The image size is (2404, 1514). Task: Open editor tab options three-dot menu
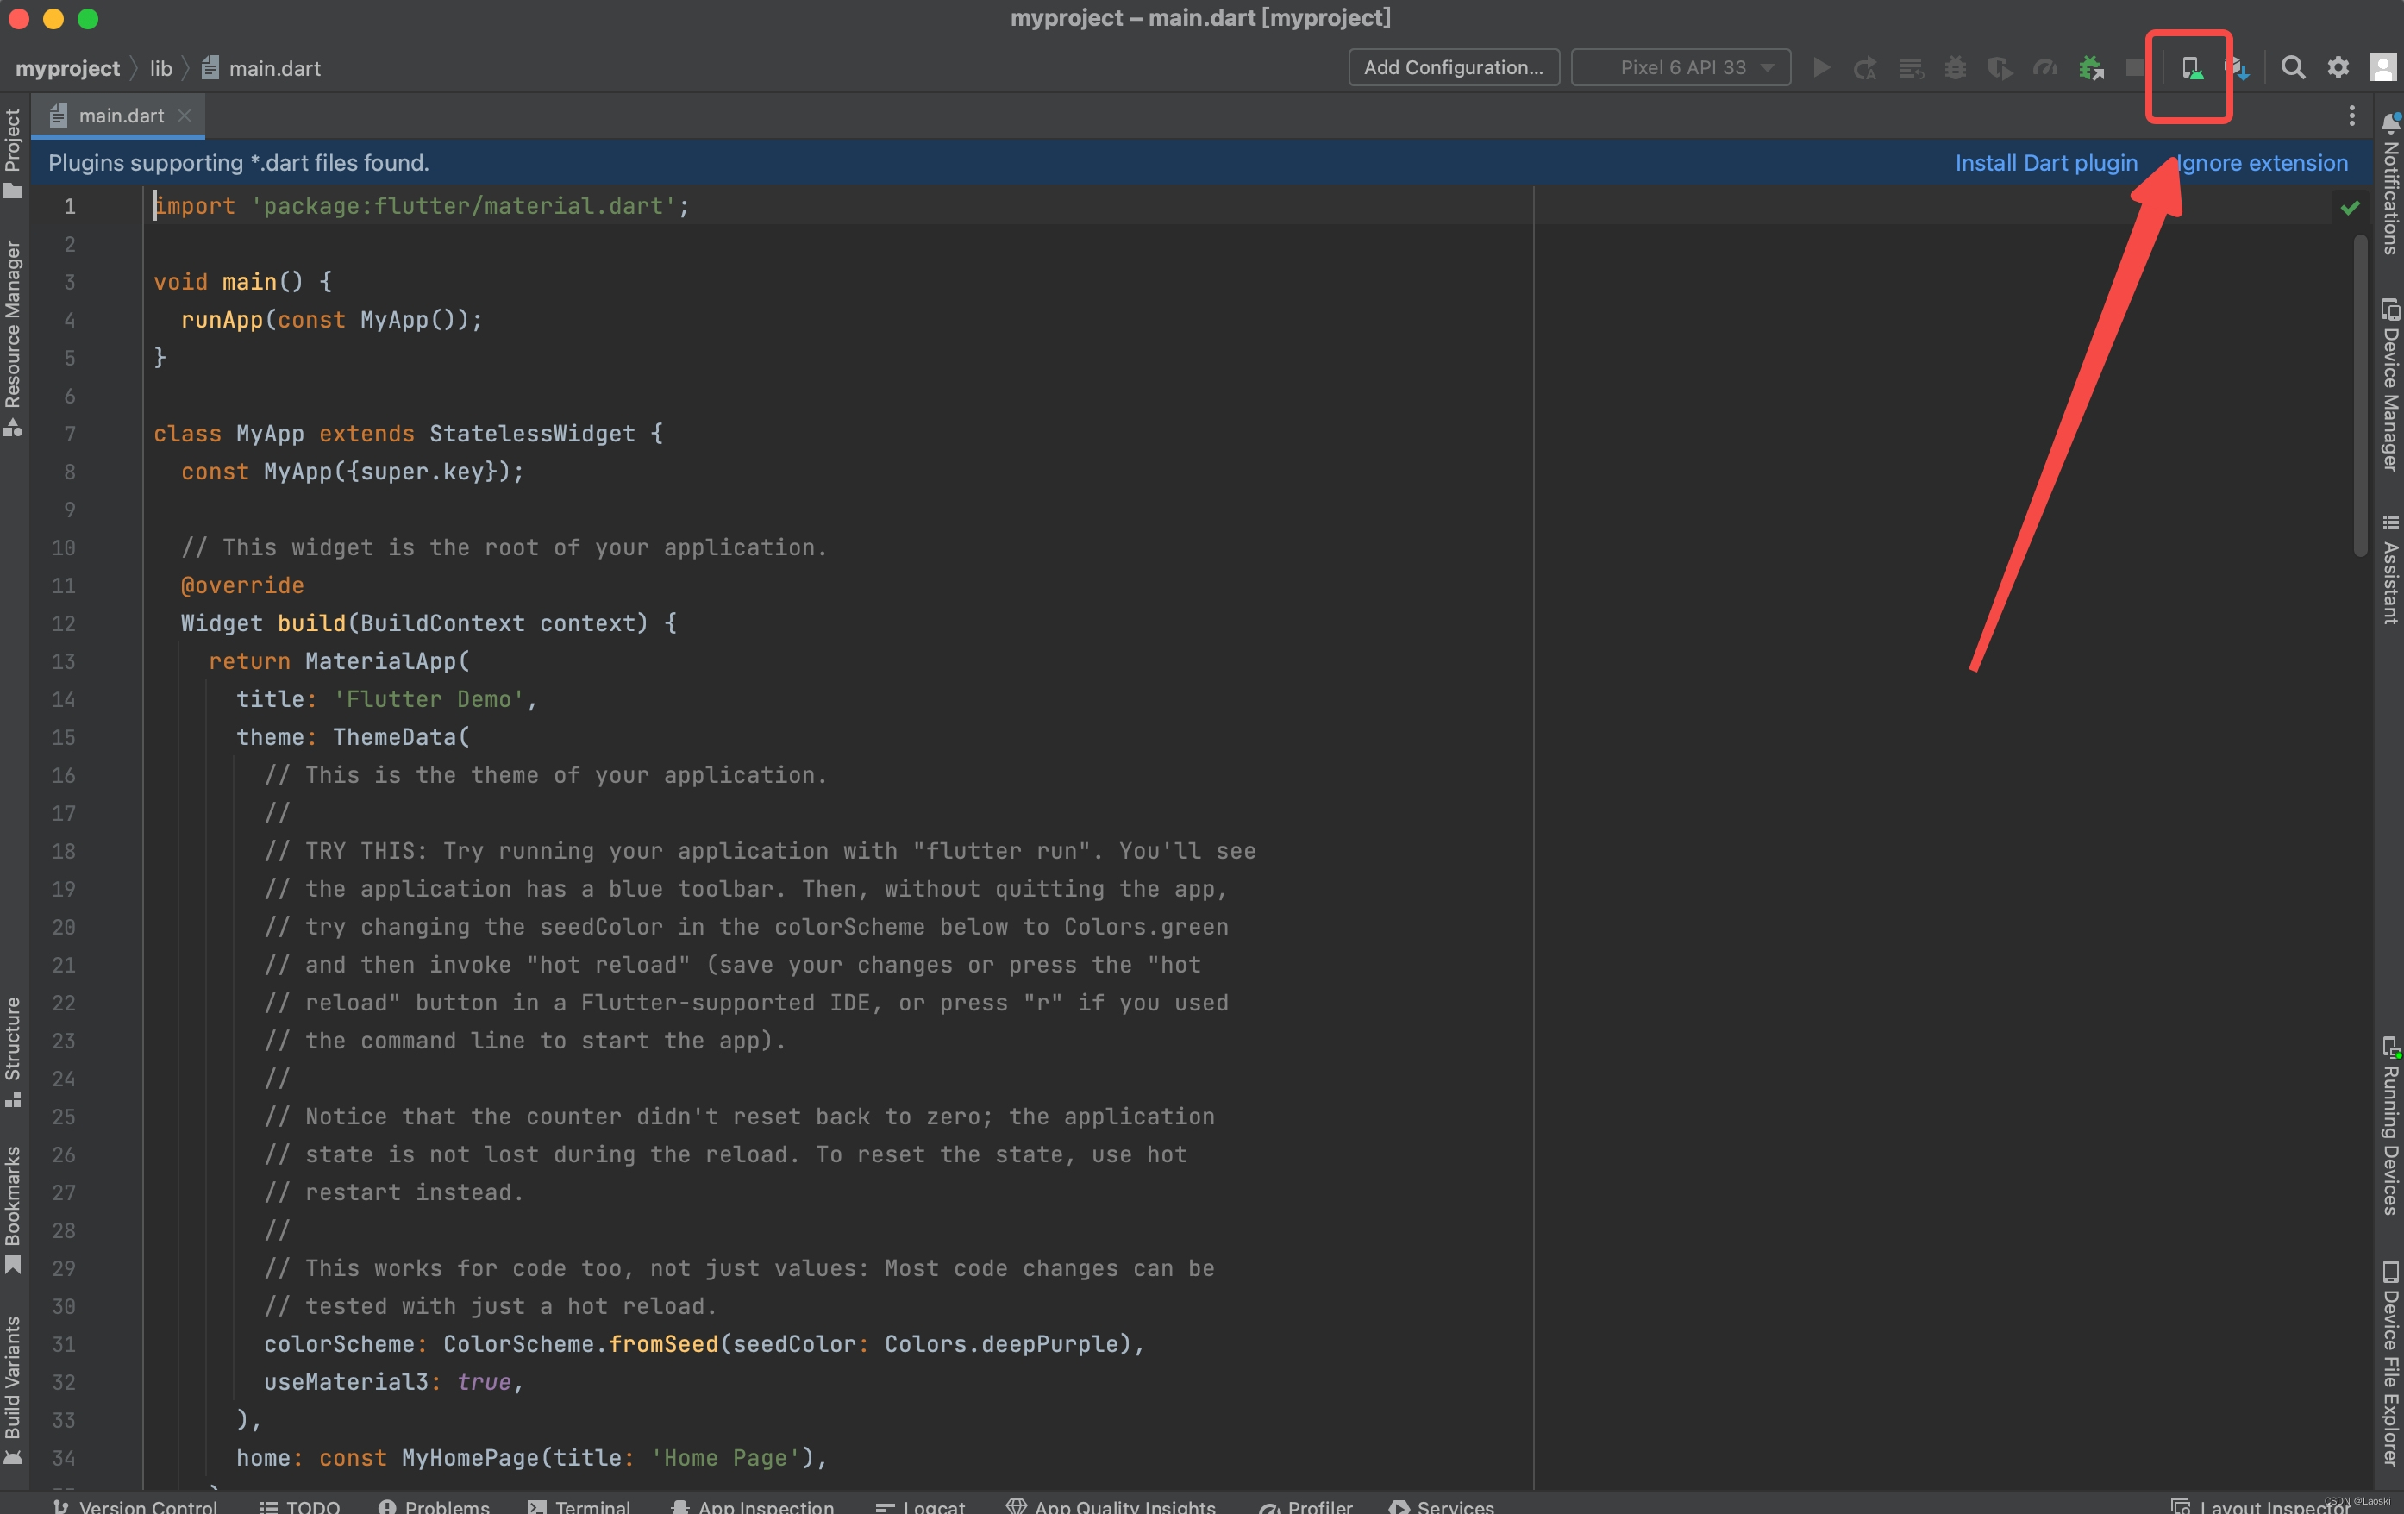2351,116
